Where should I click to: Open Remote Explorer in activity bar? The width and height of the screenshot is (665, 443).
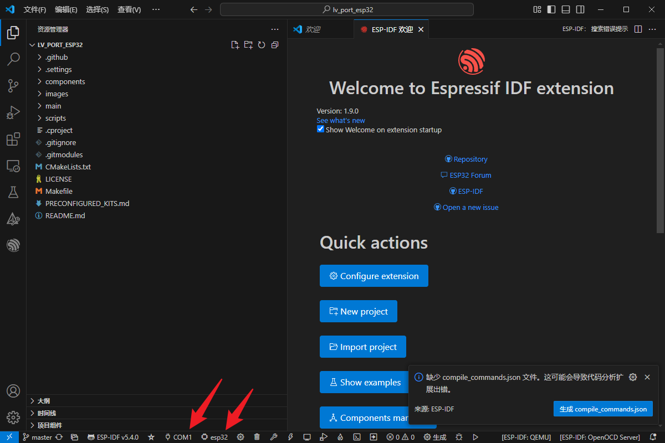(x=13, y=166)
